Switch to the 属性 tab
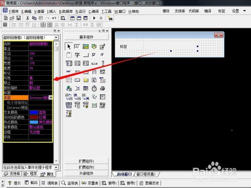The width and height of the screenshot is (251, 188). pos(47,174)
